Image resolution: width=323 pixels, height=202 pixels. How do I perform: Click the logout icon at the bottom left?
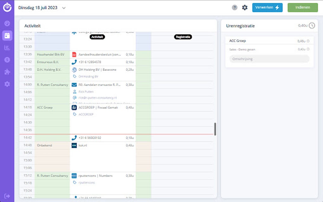pos(7,196)
